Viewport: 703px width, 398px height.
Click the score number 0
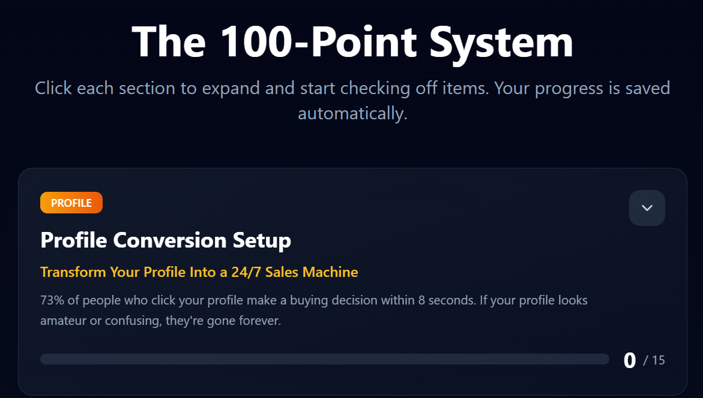tap(629, 360)
